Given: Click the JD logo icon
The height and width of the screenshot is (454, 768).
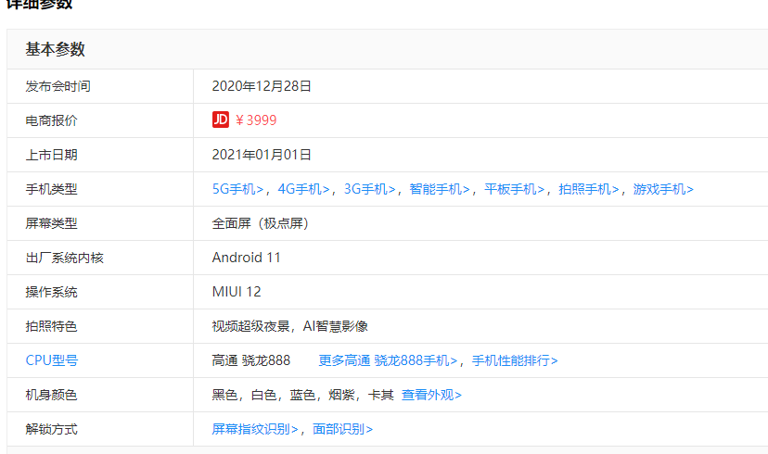Looking at the screenshot, I should [221, 120].
